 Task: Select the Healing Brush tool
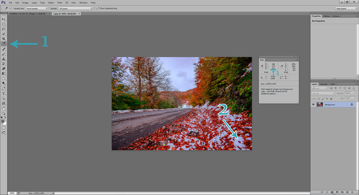click(4, 49)
